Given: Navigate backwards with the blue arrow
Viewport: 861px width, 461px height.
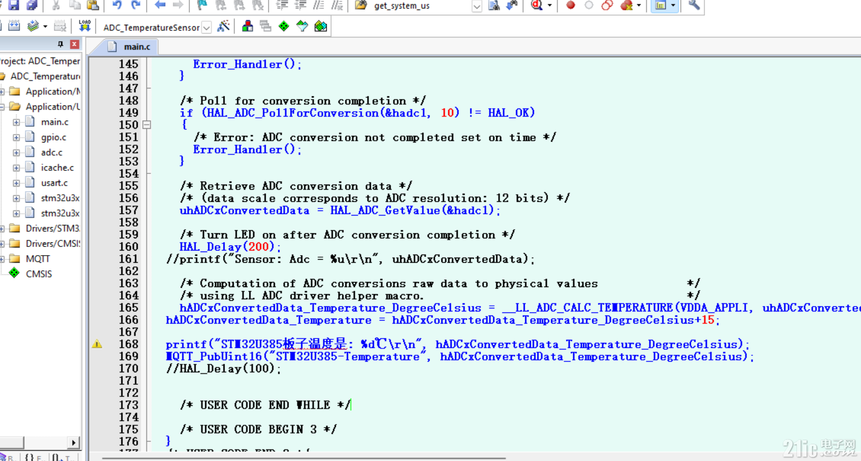Looking at the screenshot, I should click(x=160, y=5).
